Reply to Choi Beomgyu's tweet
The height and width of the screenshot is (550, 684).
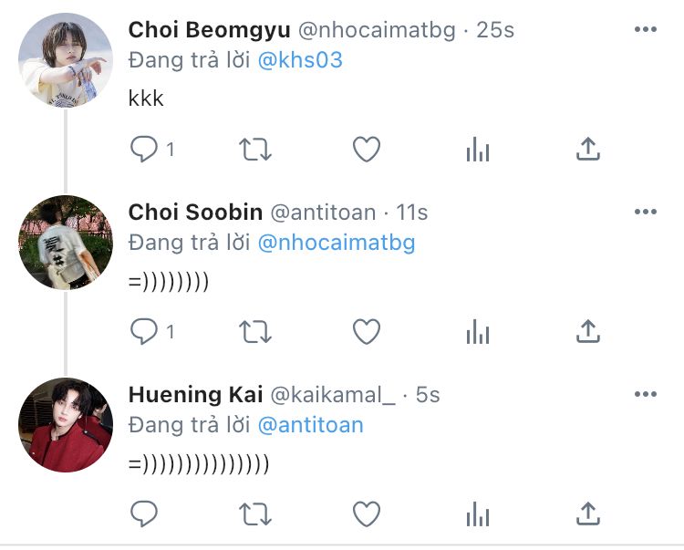(144, 150)
